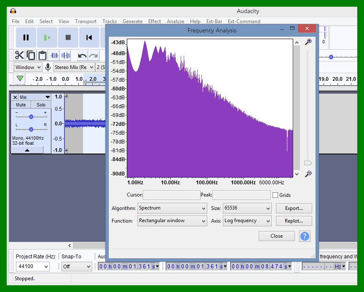Open Frequency Analysis help question mark
This screenshot has height=292, width=364.
click(305, 236)
